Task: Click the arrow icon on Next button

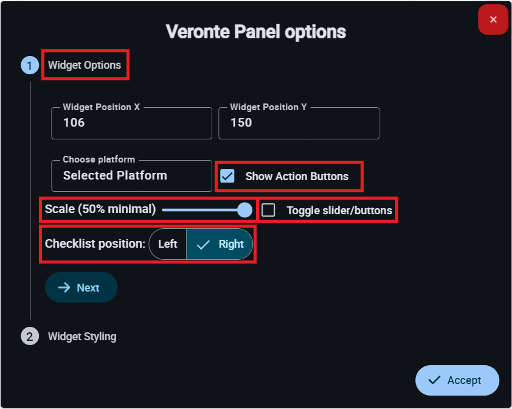Action: point(64,288)
